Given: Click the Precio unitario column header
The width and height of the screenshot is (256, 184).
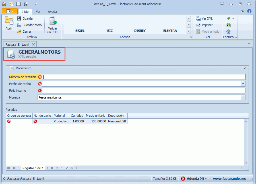Looking at the screenshot, I should pos(96,116).
